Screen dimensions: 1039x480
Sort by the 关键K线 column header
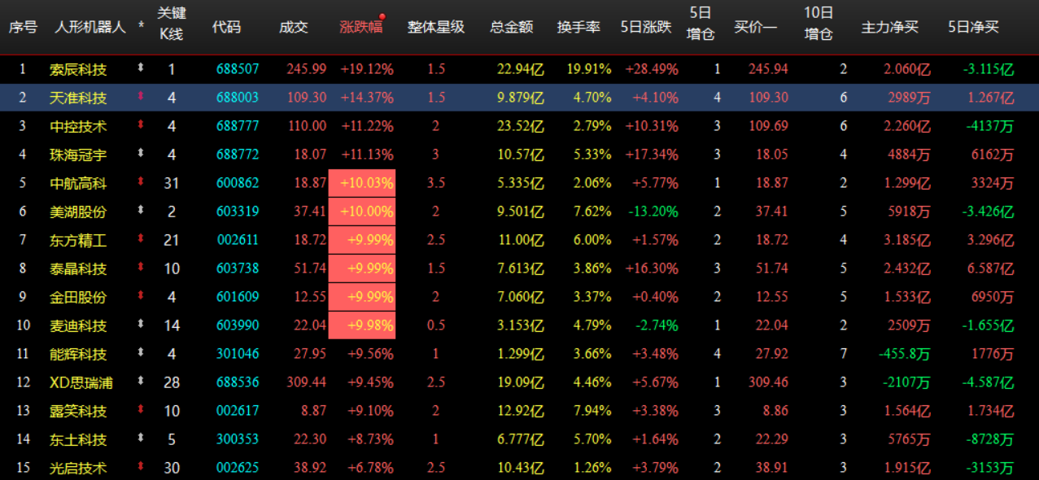tap(171, 24)
